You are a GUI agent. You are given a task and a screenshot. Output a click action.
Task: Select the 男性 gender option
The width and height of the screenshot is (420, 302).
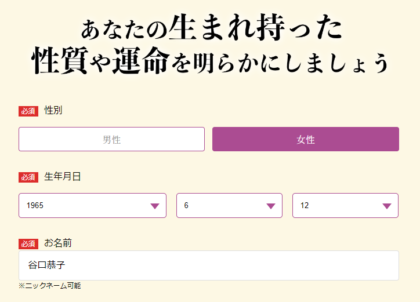point(111,139)
